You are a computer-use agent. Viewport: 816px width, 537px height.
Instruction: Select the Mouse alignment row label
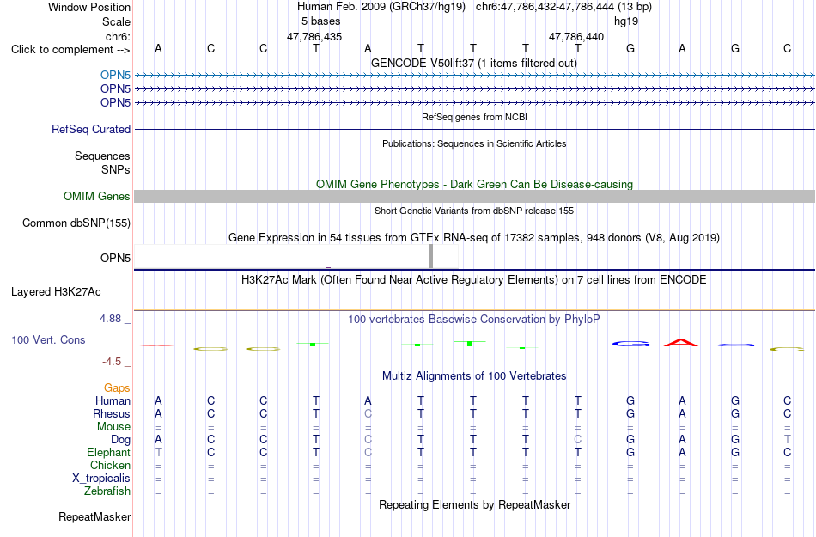(114, 427)
